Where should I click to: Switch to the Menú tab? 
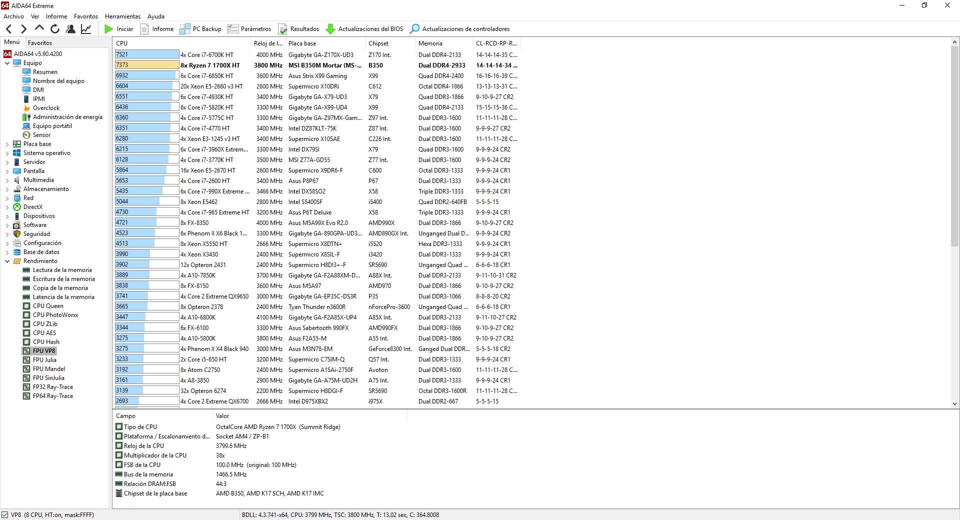coord(12,42)
